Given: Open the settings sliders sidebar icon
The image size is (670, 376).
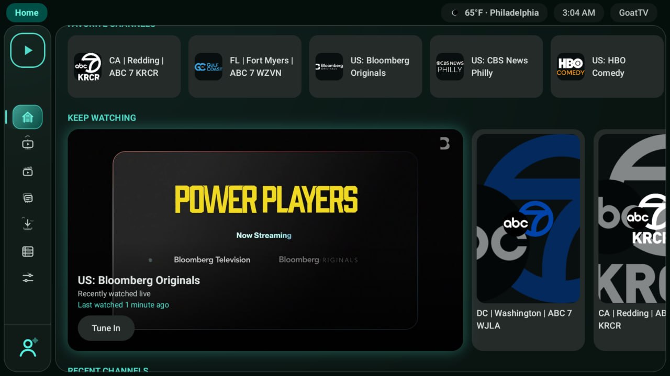Looking at the screenshot, I should [x=28, y=278].
